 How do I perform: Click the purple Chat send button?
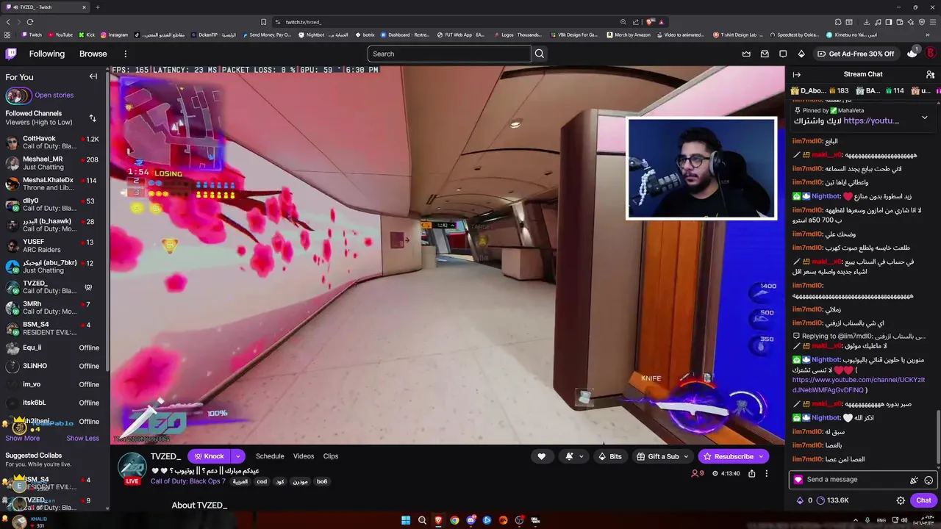(923, 500)
